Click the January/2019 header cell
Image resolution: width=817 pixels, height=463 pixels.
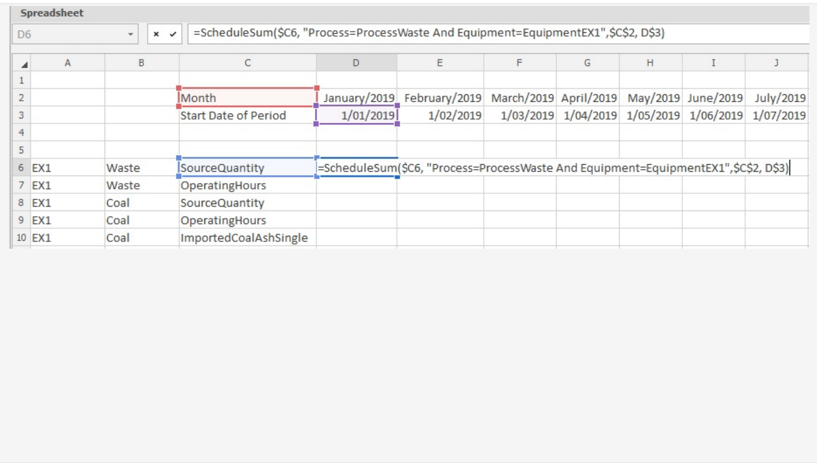355,98
